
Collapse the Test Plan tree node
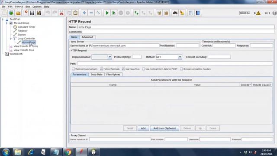coord(3,19)
